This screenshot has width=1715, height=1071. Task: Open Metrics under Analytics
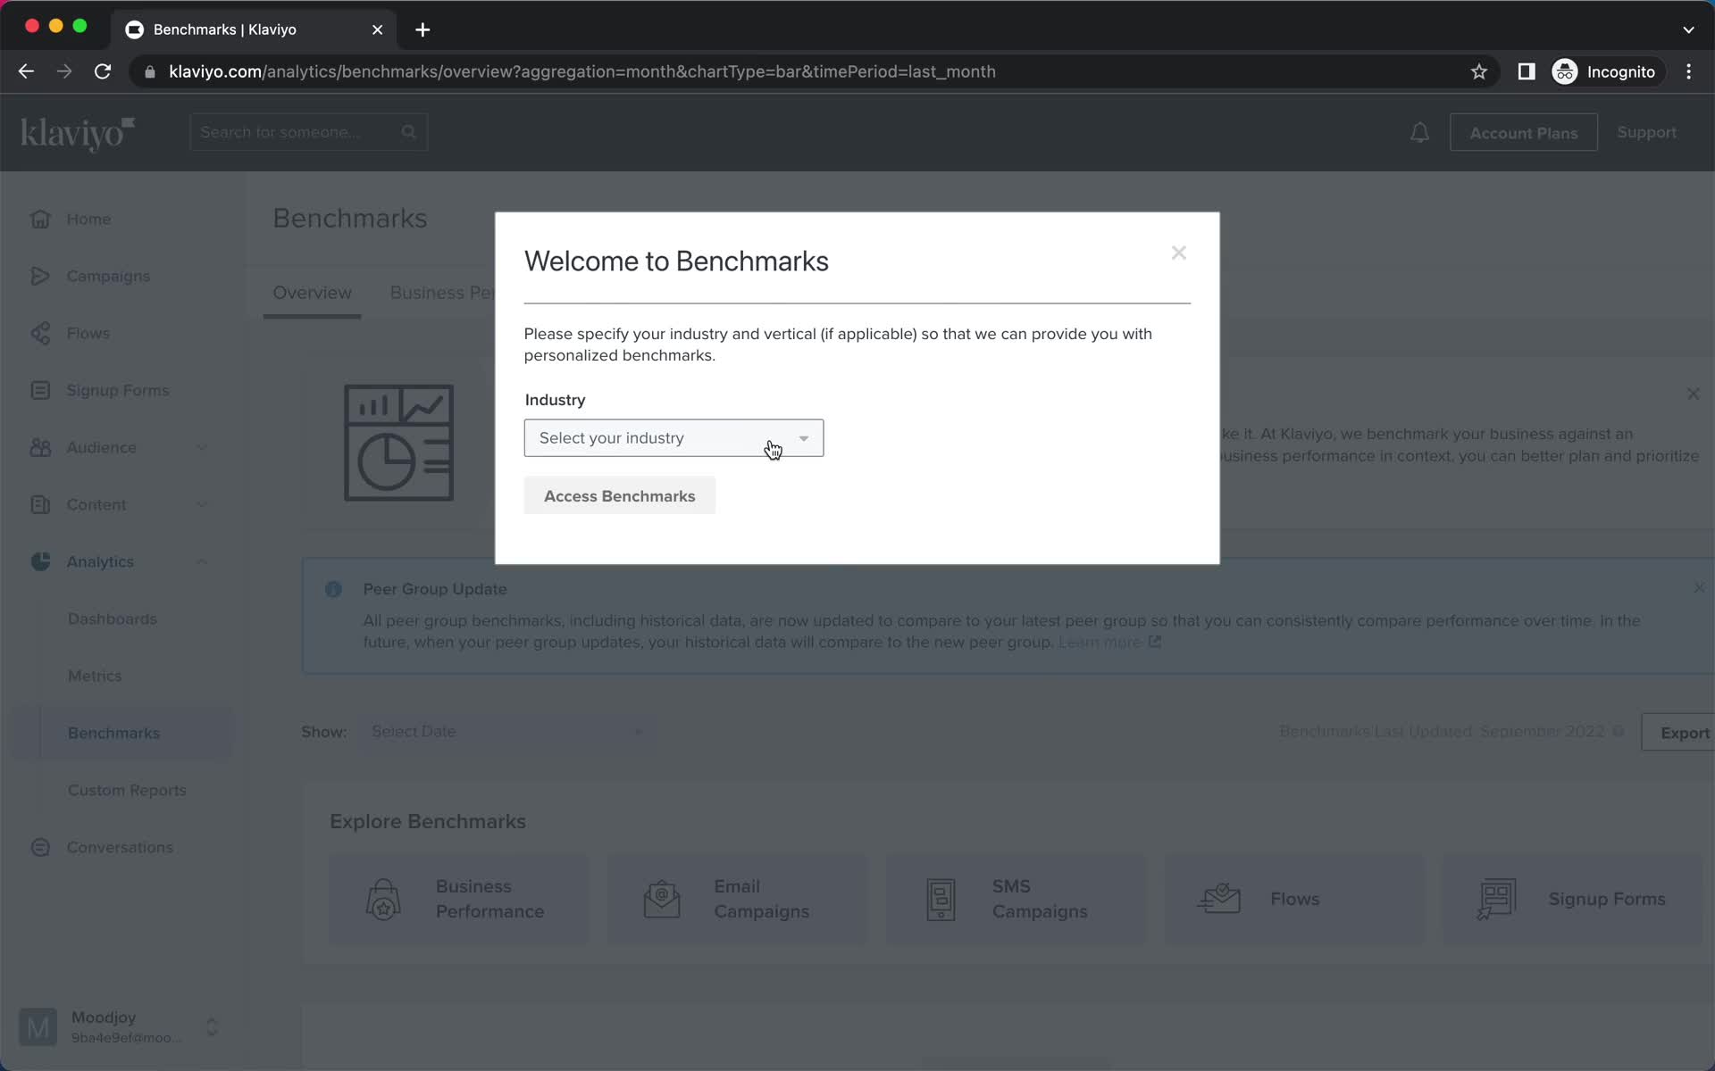pos(95,677)
